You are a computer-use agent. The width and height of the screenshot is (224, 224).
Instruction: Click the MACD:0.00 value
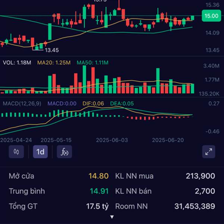[62, 103]
